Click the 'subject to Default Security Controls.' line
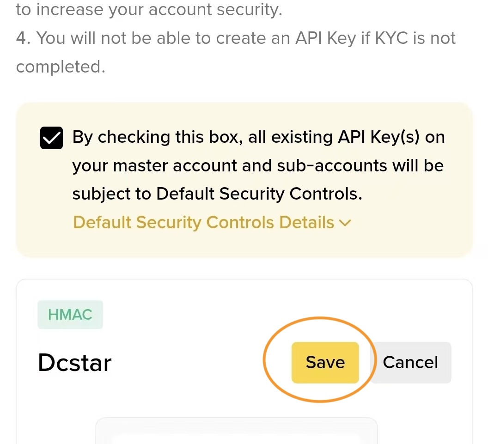 point(217,194)
